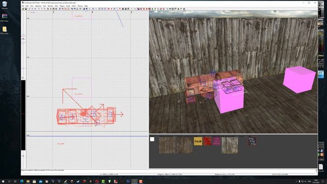Open the Region menu
This screenshot has height=184, width=327.
pos(62,6)
